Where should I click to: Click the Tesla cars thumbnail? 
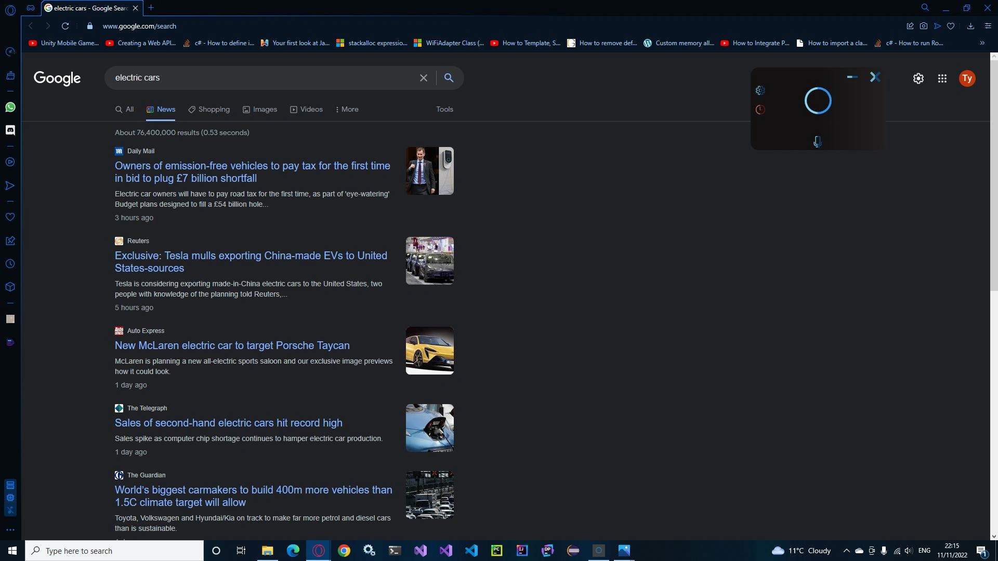(430, 261)
